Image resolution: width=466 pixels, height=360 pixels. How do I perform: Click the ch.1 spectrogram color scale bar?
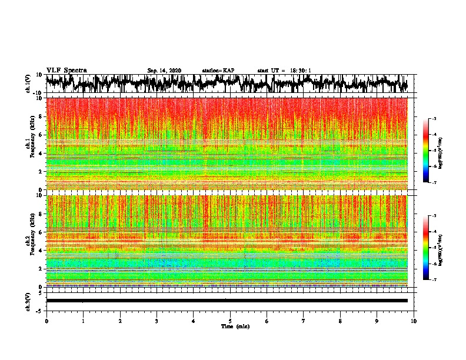click(x=425, y=151)
